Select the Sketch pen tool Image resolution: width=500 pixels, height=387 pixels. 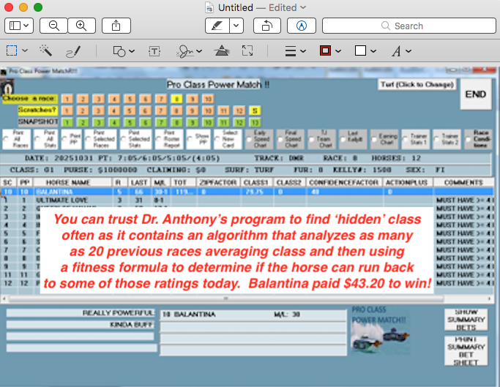click(x=73, y=51)
